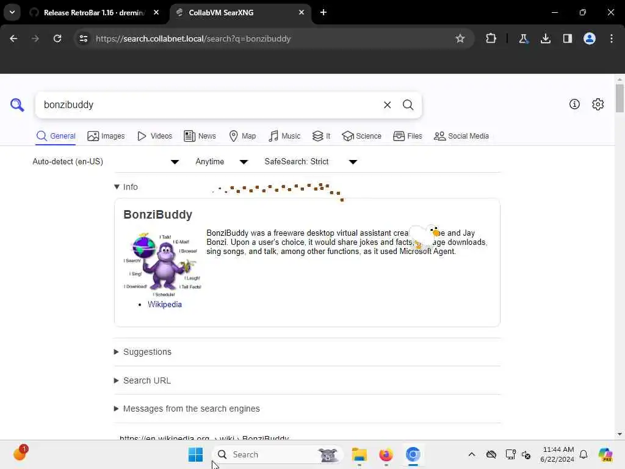Click the Chromium taskbar icon

pyautogui.click(x=413, y=454)
